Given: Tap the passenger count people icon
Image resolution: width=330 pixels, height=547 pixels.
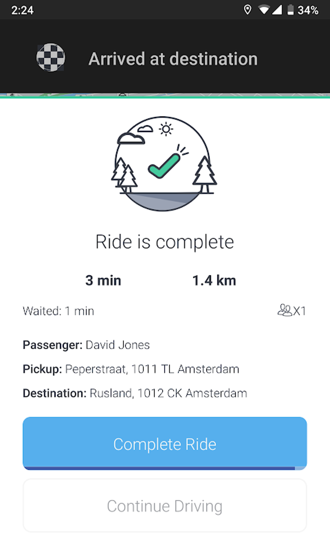Looking at the screenshot, I should [285, 310].
